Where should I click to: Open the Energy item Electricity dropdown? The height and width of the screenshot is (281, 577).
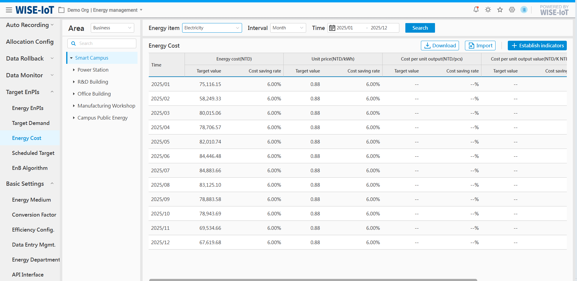click(212, 28)
